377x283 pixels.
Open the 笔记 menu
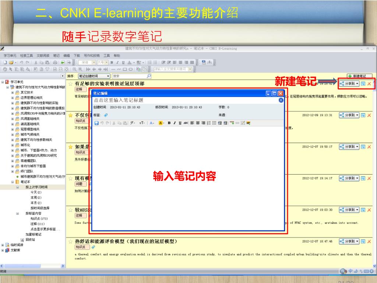pyautogui.click(x=56, y=56)
